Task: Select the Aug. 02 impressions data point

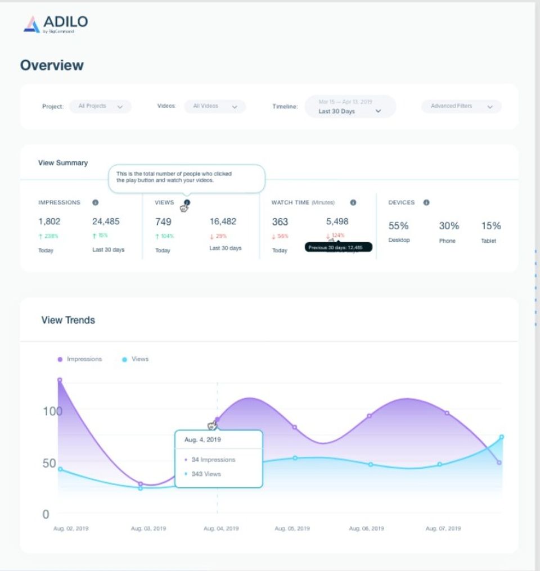Action: pyautogui.click(x=60, y=380)
